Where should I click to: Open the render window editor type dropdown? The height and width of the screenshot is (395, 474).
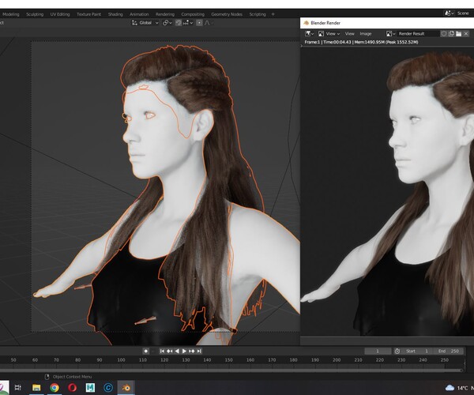pos(309,33)
